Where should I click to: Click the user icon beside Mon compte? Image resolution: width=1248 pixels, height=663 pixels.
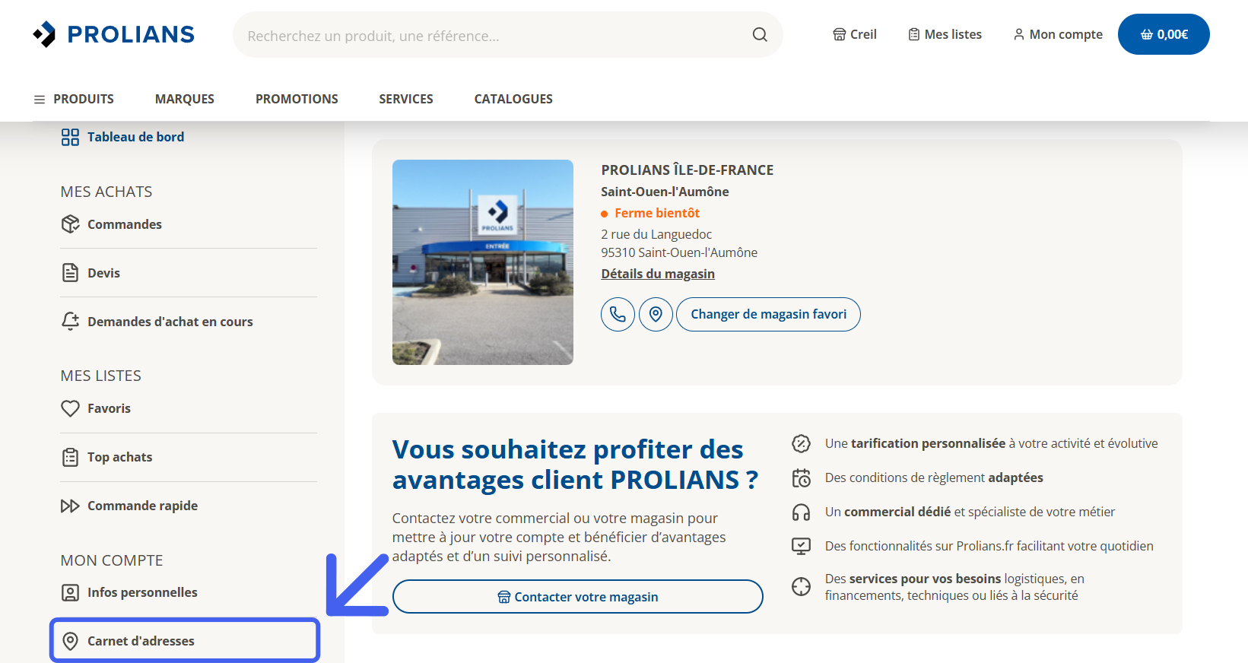tap(1018, 34)
